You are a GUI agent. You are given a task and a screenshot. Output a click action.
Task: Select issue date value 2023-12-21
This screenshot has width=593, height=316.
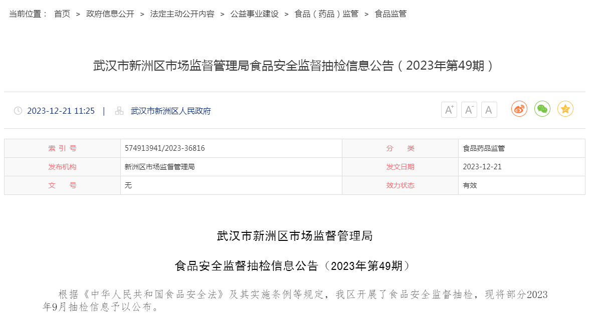482,167
